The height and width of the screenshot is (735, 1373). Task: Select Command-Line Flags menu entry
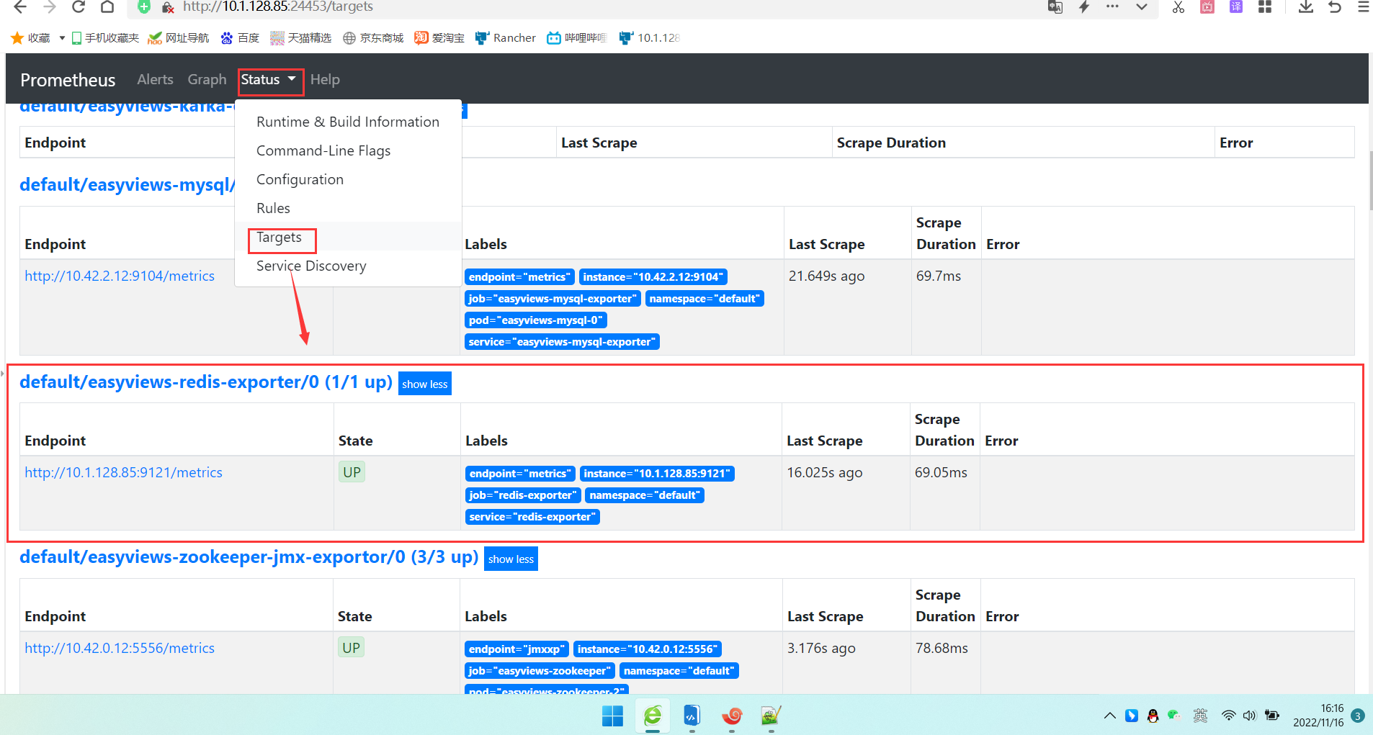tap(348, 150)
